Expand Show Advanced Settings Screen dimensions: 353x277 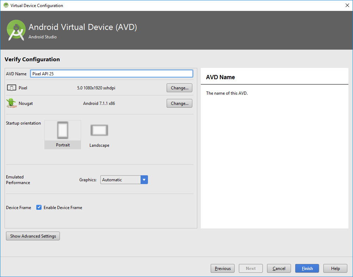pos(33,236)
